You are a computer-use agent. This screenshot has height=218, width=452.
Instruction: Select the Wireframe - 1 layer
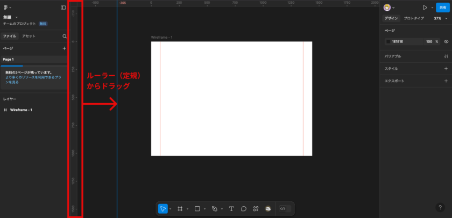tap(21, 110)
